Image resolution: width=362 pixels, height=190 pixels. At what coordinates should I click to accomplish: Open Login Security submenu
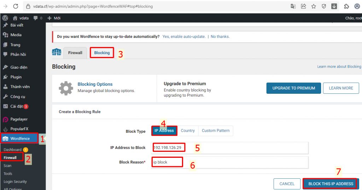(15, 182)
